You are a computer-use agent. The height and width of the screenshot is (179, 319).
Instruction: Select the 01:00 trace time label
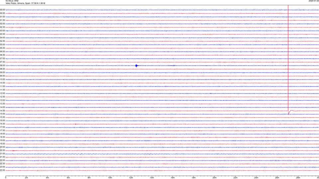(x=2, y=17)
